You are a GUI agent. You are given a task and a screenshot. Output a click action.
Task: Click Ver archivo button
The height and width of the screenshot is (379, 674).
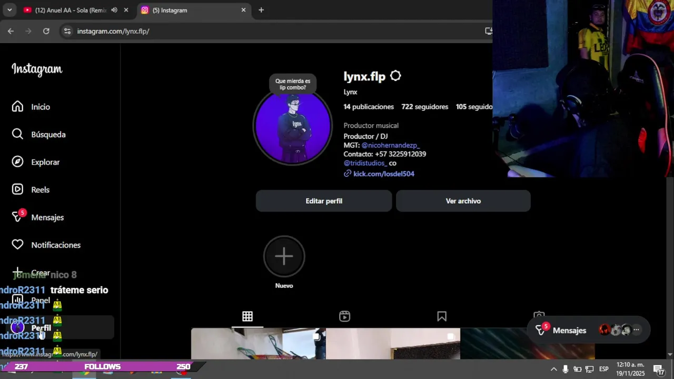click(x=463, y=201)
